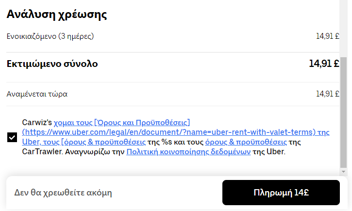Select the Ανάλυση χρέωσης heading
The image size is (352, 211).
click(57, 15)
